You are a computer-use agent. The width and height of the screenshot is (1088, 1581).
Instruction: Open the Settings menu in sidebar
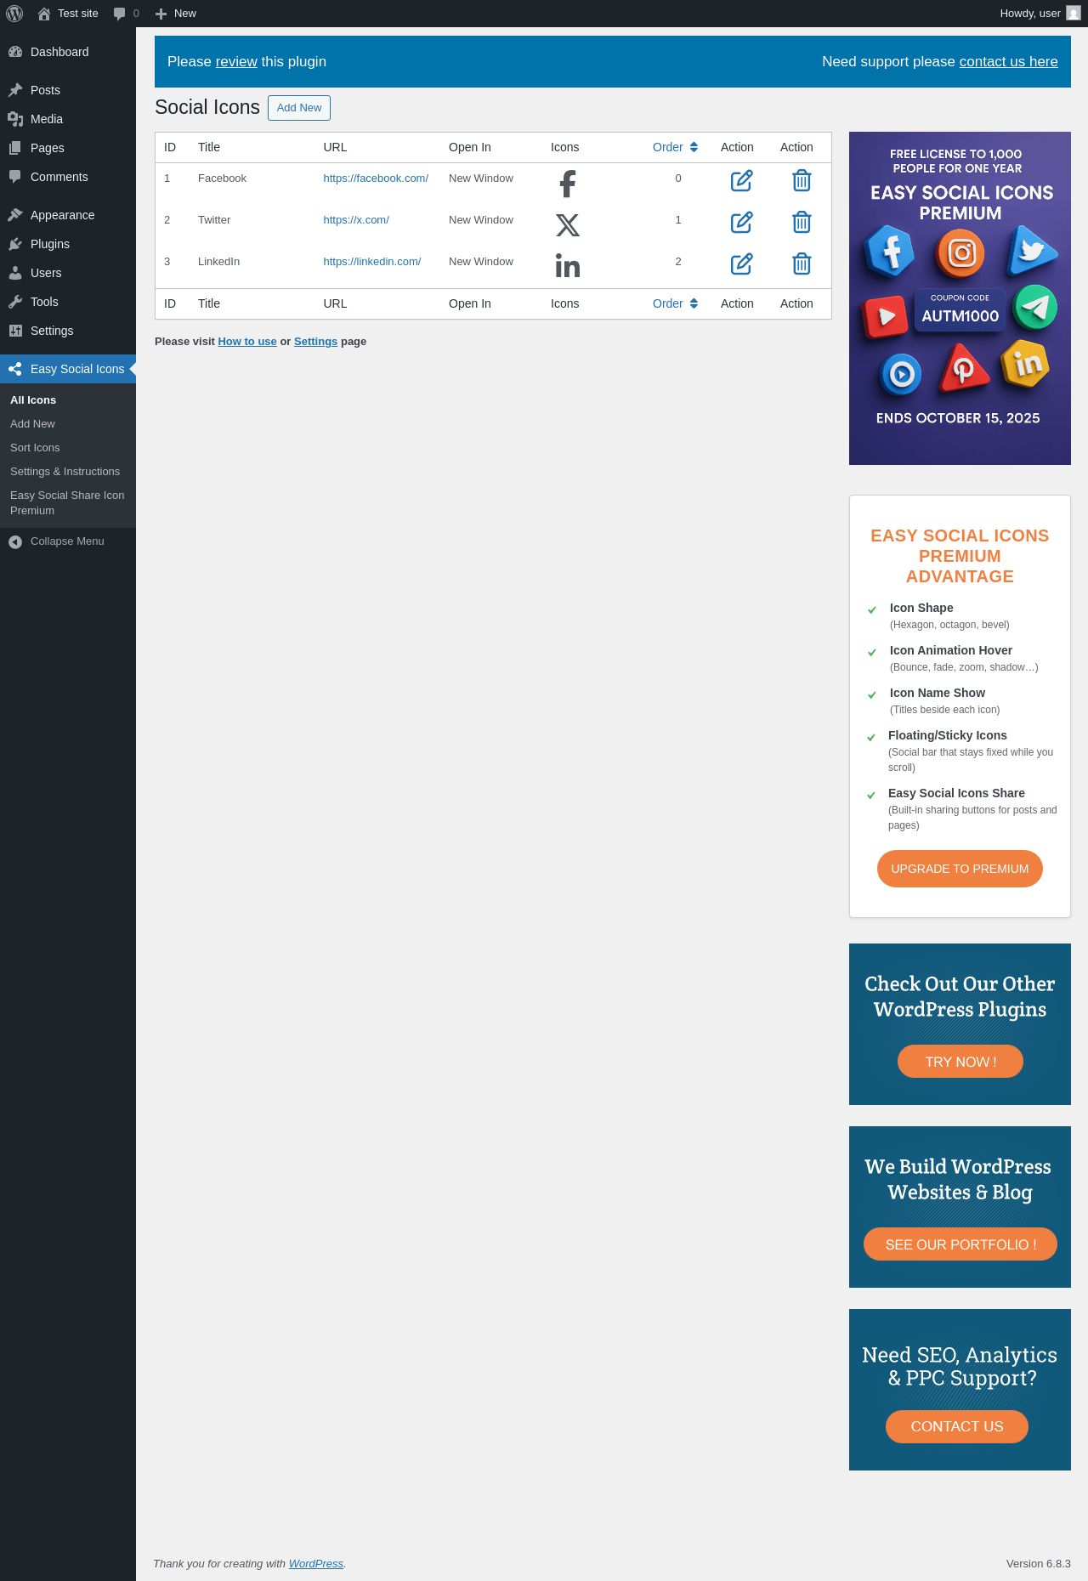coord(68,331)
